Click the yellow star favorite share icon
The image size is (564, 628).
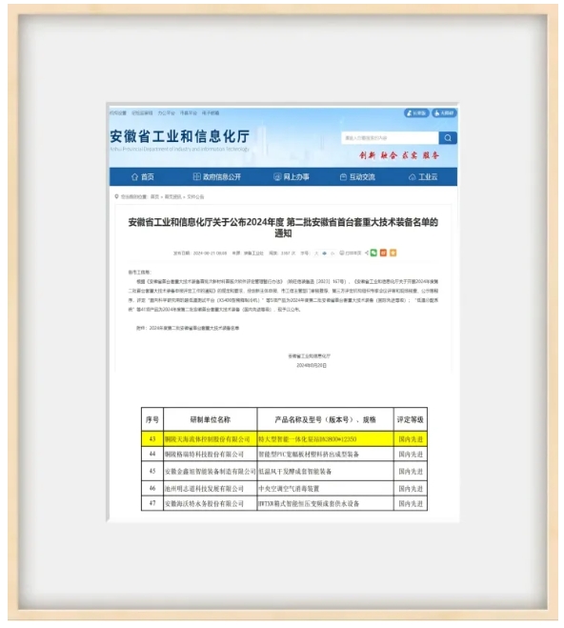point(393,253)
